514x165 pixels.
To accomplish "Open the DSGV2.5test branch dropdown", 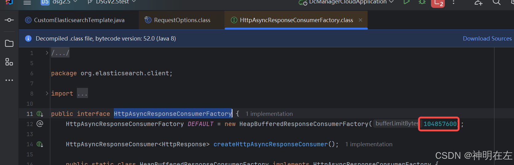I will 112,2.
